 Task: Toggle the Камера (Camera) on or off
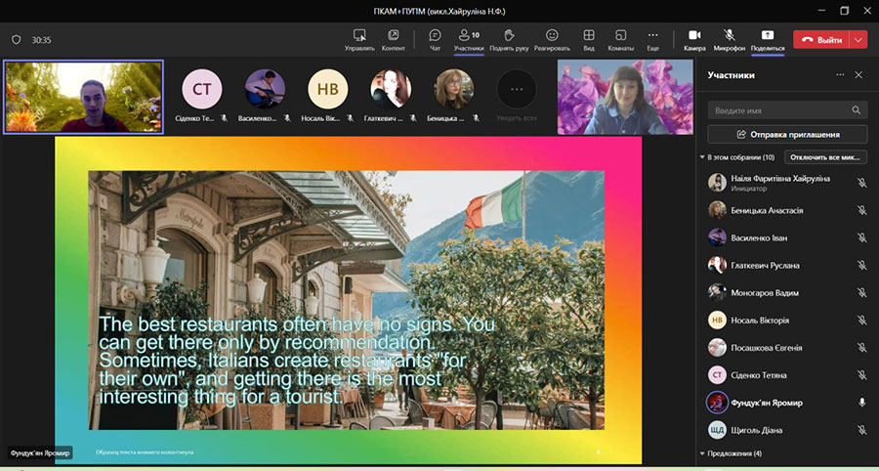click(x=694, y=36)
